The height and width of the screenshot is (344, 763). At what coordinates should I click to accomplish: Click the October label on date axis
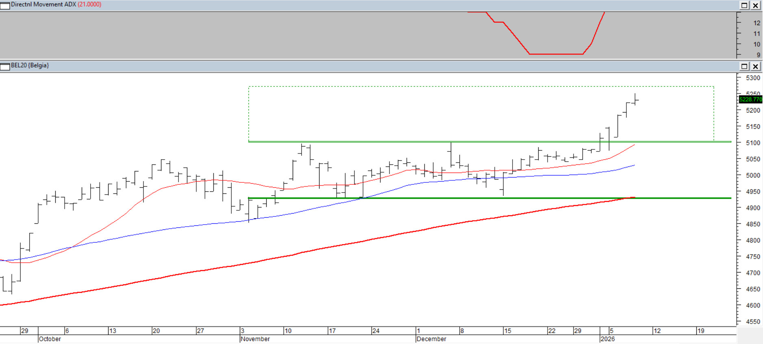pos(50,339)
